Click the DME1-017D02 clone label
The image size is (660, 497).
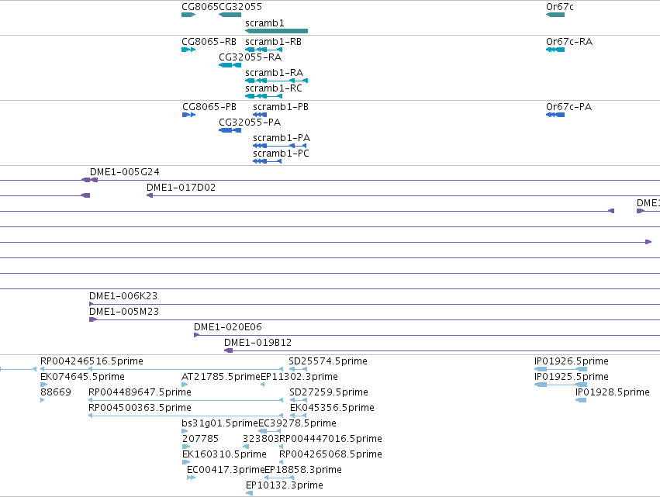[x=181, y=188]
